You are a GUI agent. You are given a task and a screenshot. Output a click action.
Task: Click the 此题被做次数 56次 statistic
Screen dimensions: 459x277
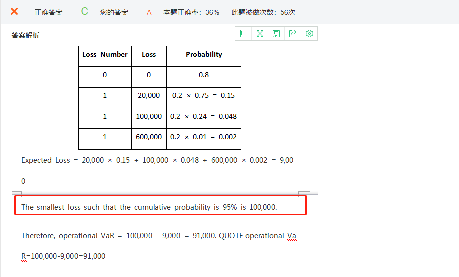click(263, 12)
